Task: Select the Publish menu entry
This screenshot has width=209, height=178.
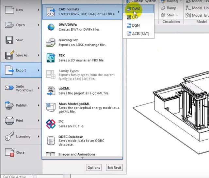Action: pos(21,105)
